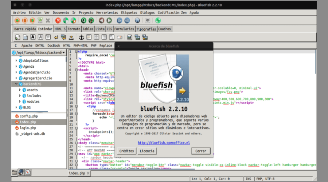Click the green Fullscreen arrows icon
Viewport: 328px width, 182px height.
pyautogui.click(x=158, y=20)
